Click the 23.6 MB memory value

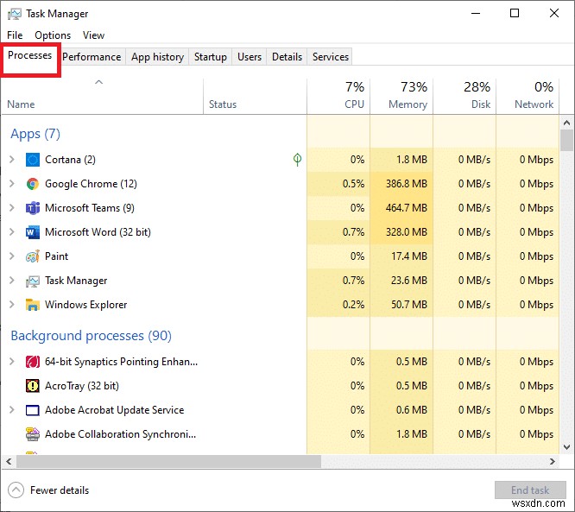(x=409, y=281)
